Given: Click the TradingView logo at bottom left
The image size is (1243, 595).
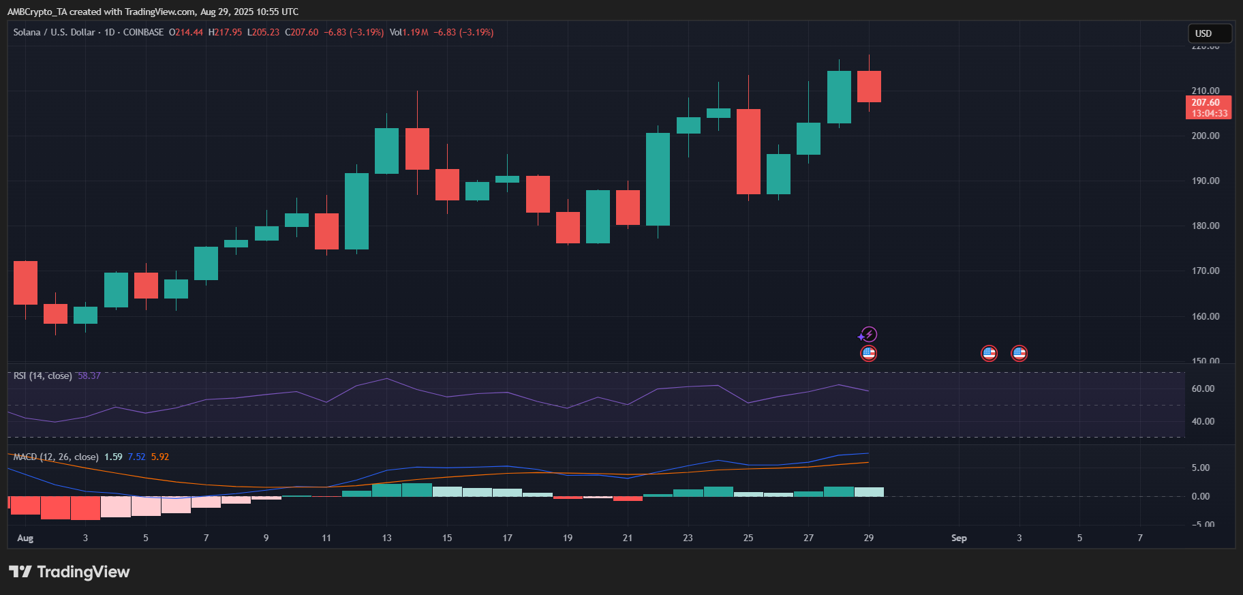Looking at the screenshot, I should click(69, 572).
